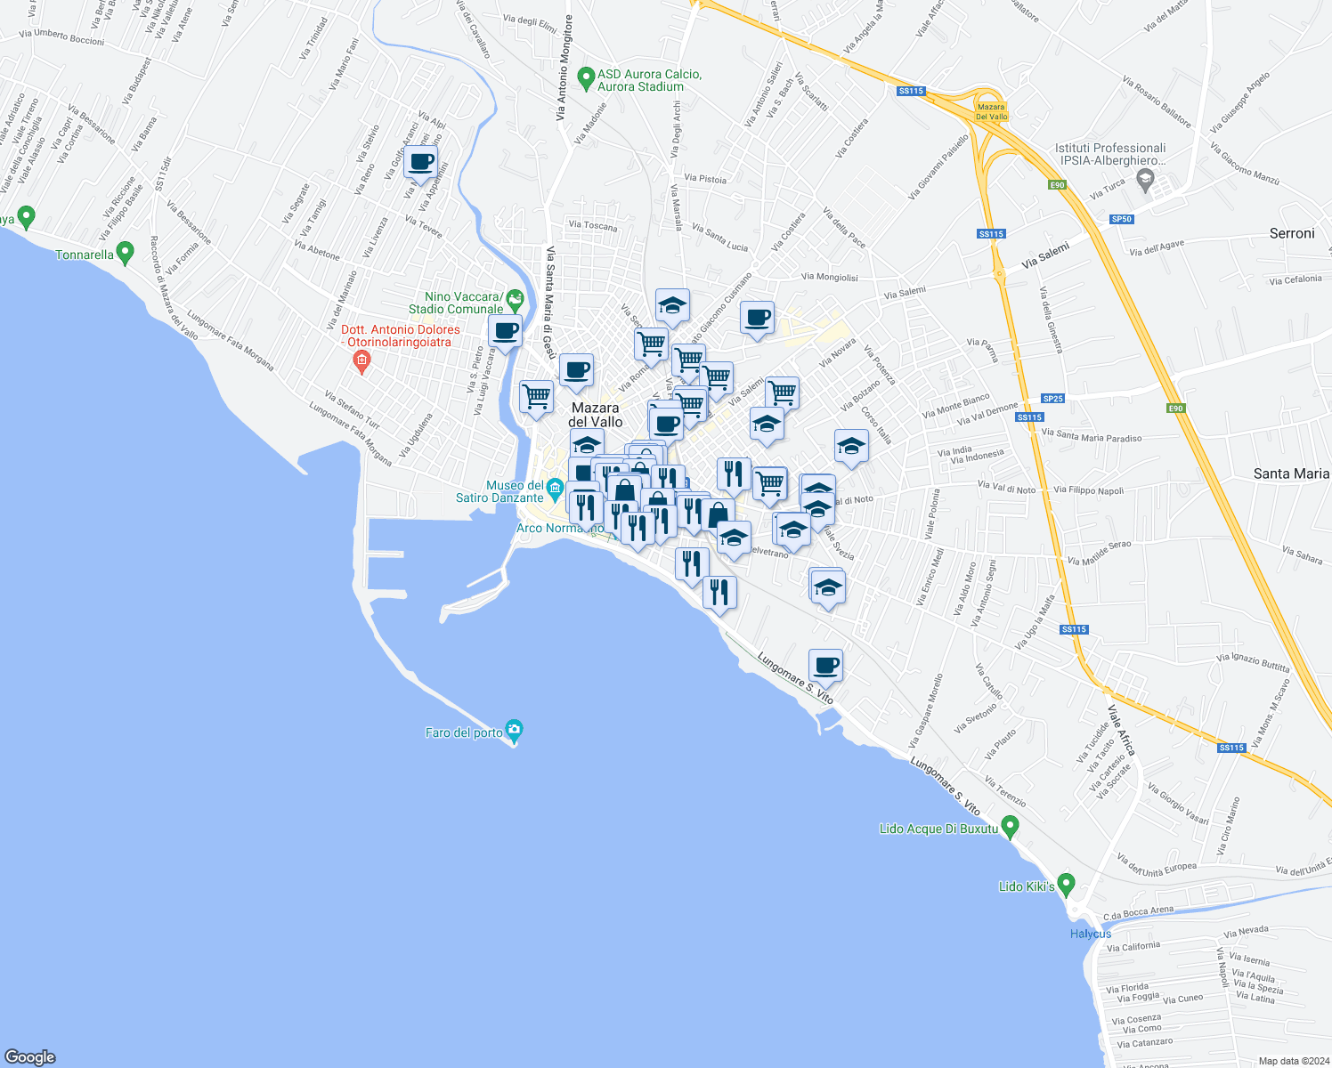Viewport: 1332px width, 1068px height.
Task: Open the Dott. Antonio Dolores medical pin
Action: [361, 360]
